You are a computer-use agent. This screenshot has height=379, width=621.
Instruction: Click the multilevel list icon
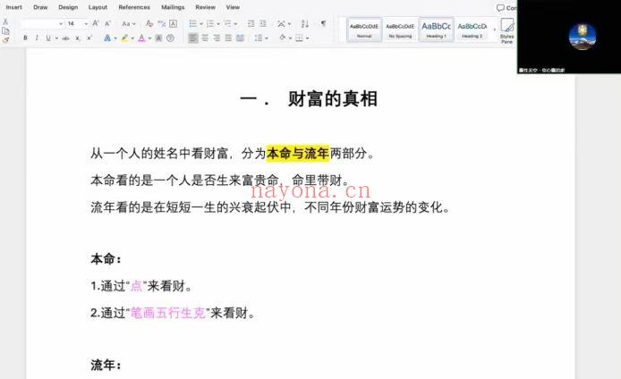227,24
